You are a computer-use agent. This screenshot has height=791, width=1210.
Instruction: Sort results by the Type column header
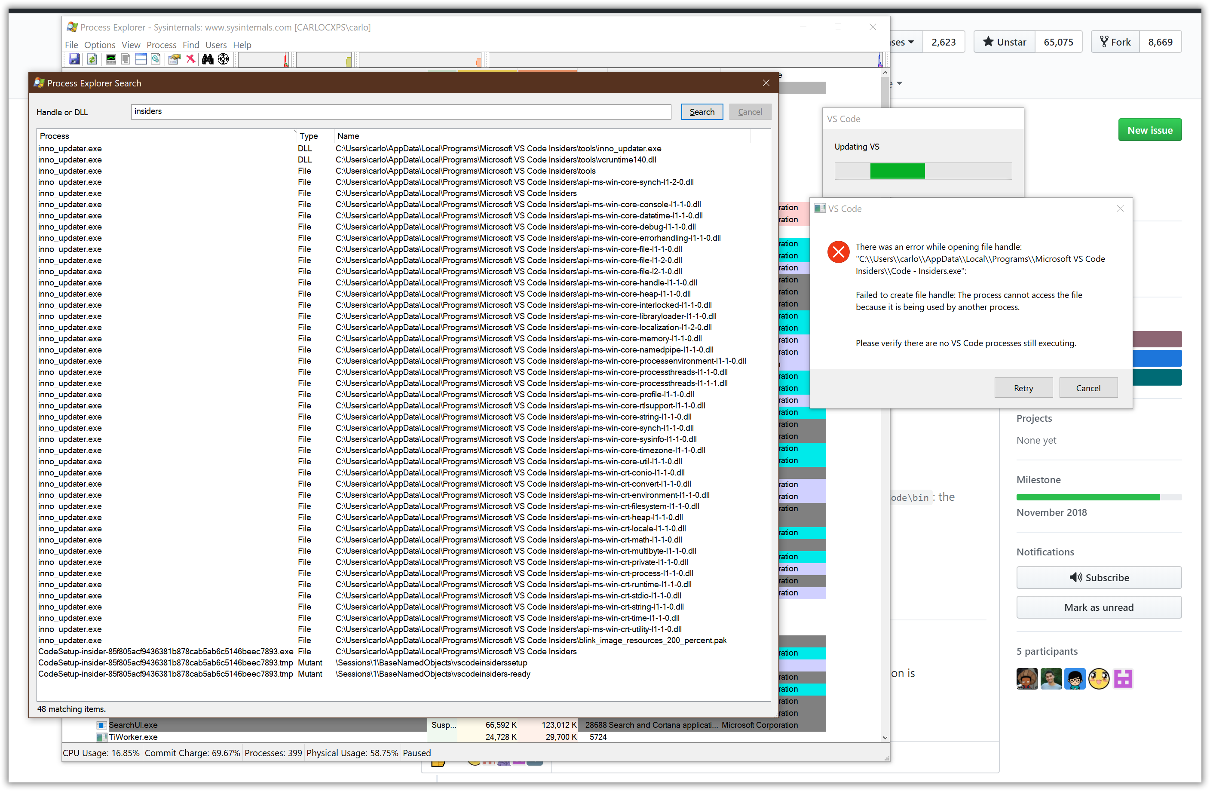pyautogui.click(x=314, y=136)
